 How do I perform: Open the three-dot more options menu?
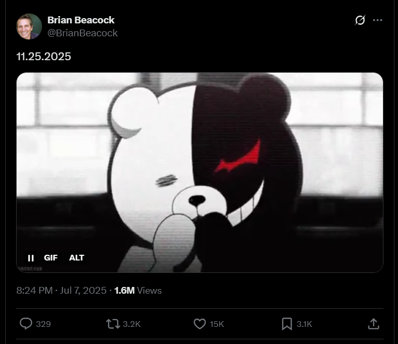click(x=377, y=20)
